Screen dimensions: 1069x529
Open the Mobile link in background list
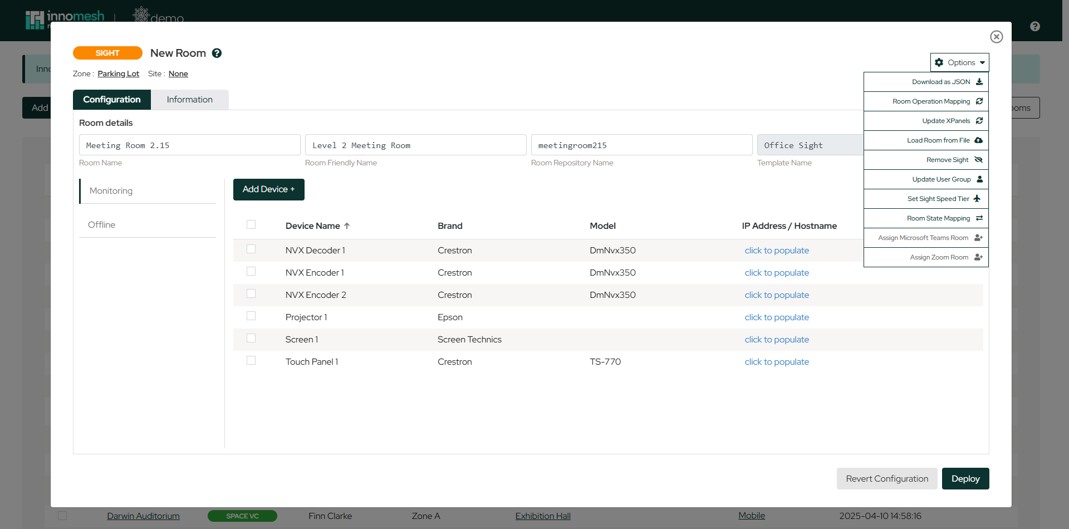point(752,516)
